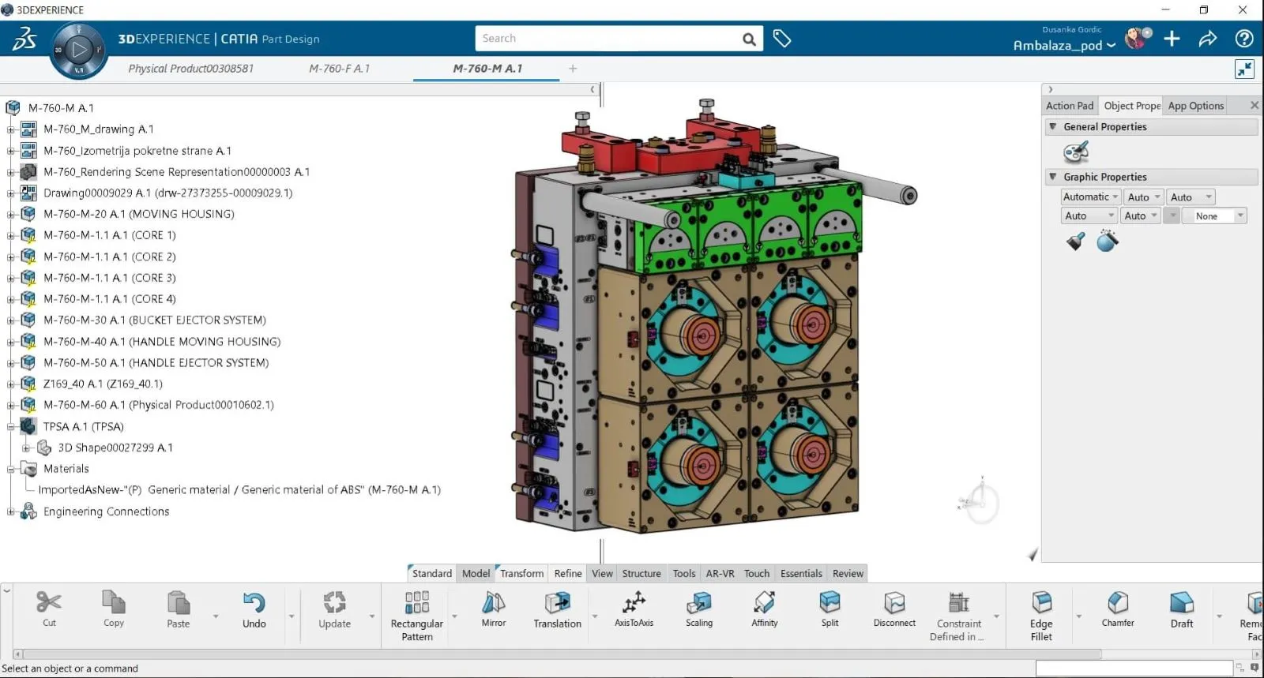Select the Translation tool
This screenshot has width=1264, height=678.
[x=557, y=604]
